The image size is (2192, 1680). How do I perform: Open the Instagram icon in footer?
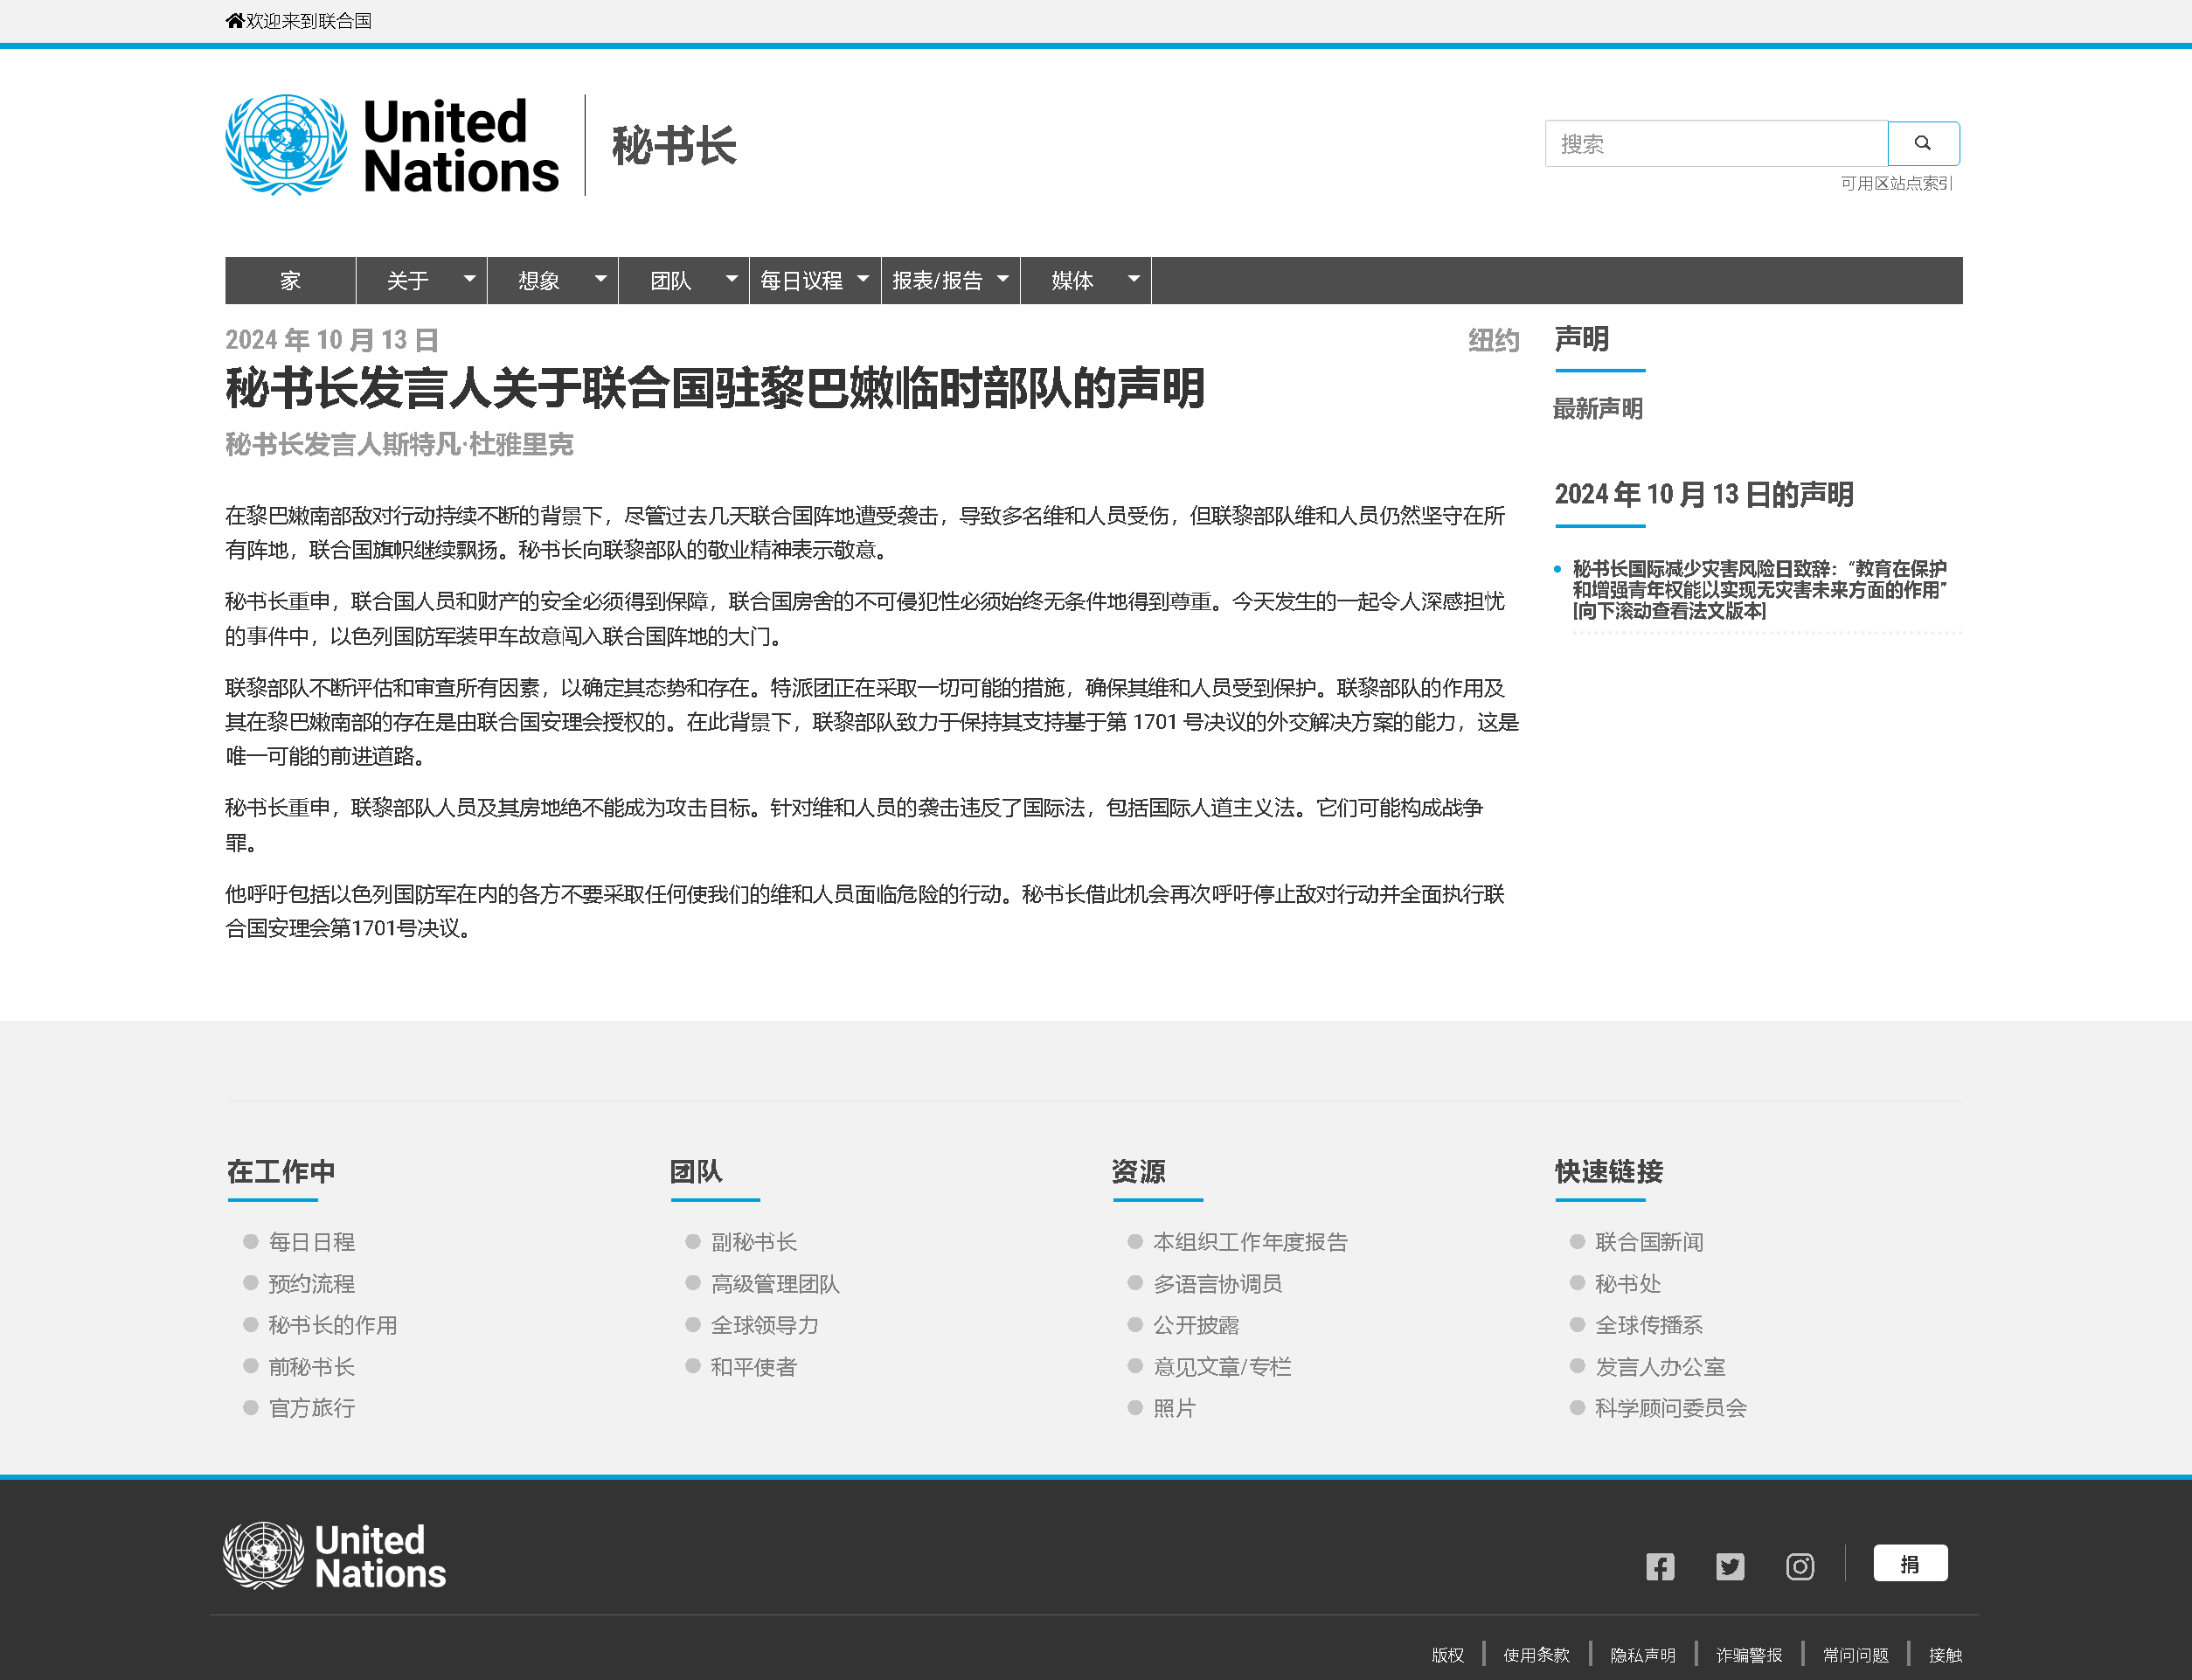pos(1800,1566)
